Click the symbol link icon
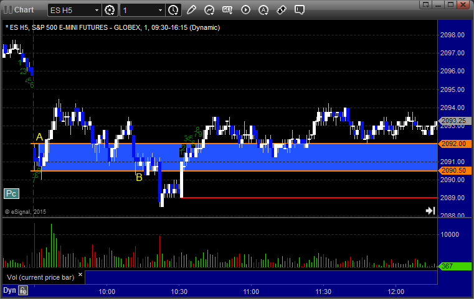This screenshot has height=299, width=474. pos(282,10)
